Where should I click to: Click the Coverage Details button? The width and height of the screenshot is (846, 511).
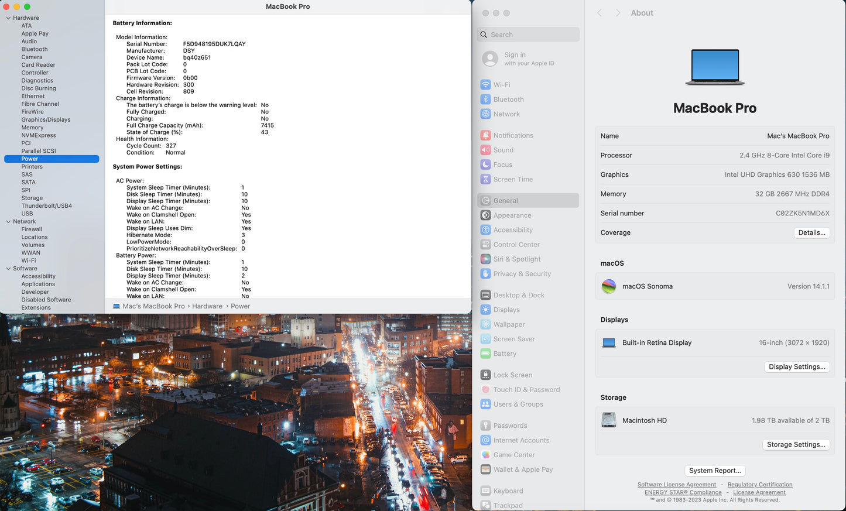[x=811, y=232]
